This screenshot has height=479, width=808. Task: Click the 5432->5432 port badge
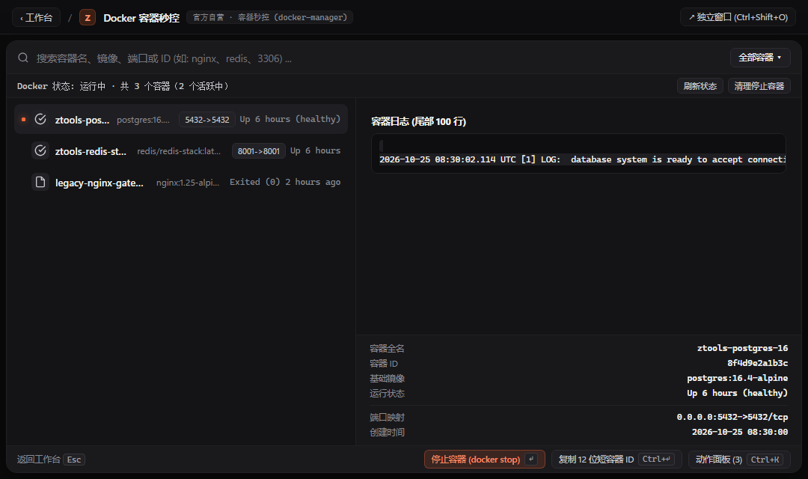tap(207, 120)
